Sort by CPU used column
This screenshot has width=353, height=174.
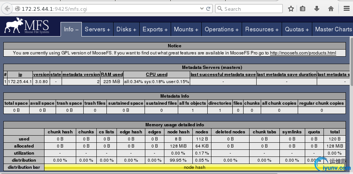(157, 75)
